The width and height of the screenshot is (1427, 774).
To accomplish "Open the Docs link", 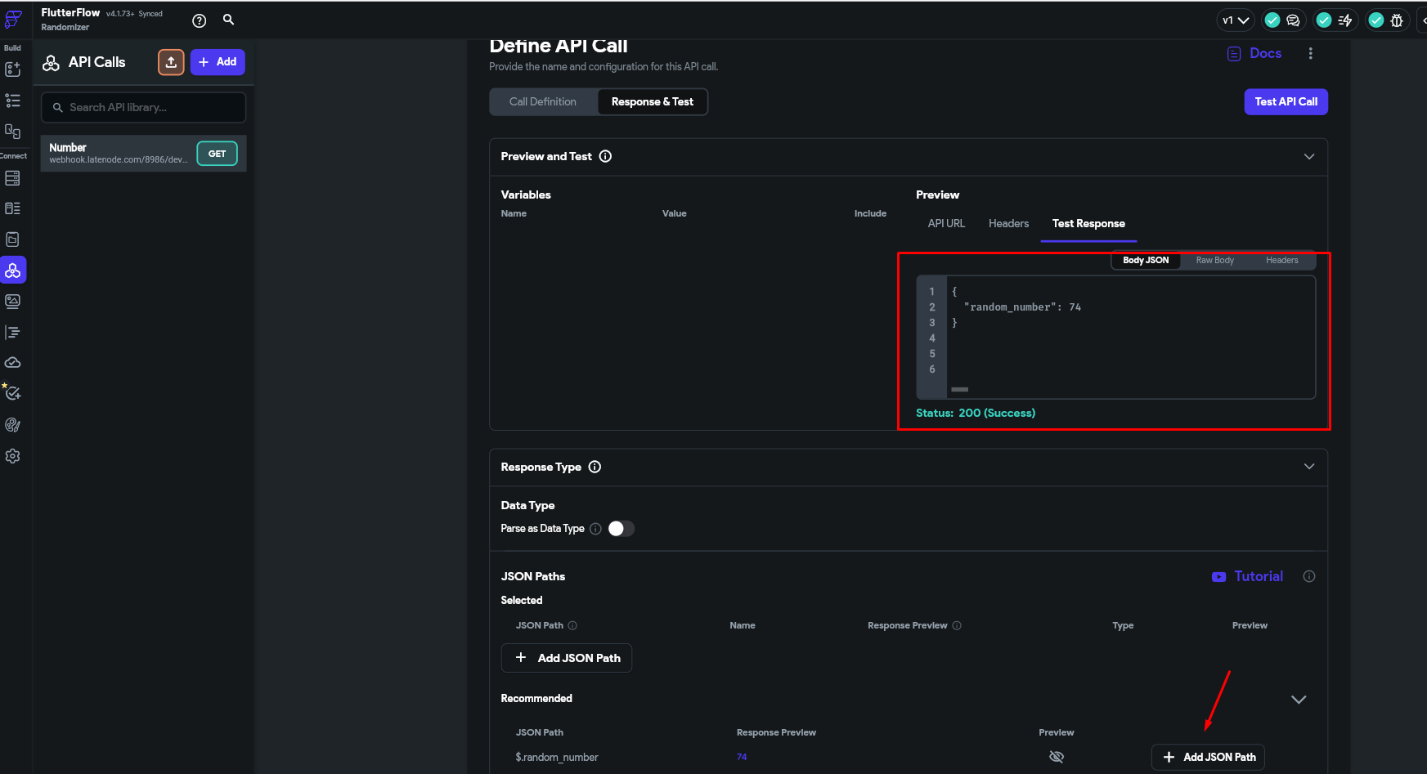I will tap(1254, 53).
